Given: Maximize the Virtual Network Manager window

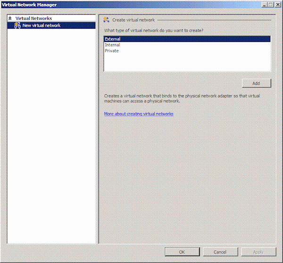Looking at the screenshot, I should 271,5.
